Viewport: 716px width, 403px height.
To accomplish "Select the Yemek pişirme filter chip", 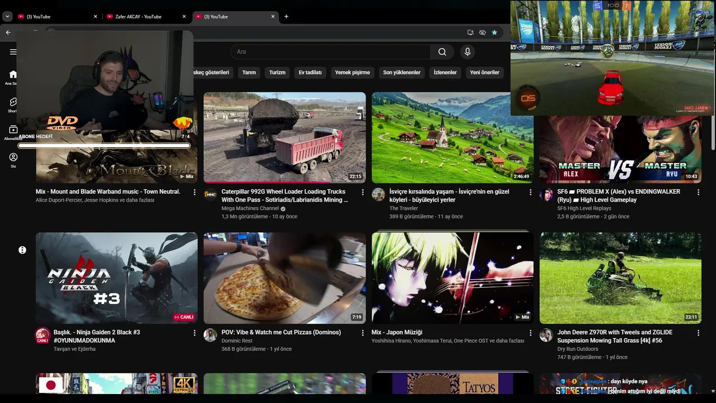I will (x=352, y=72).
